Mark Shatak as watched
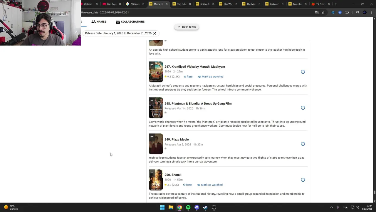Image resolution: width=376 pixels, height=212 pixels. click(x=210, y=185)
